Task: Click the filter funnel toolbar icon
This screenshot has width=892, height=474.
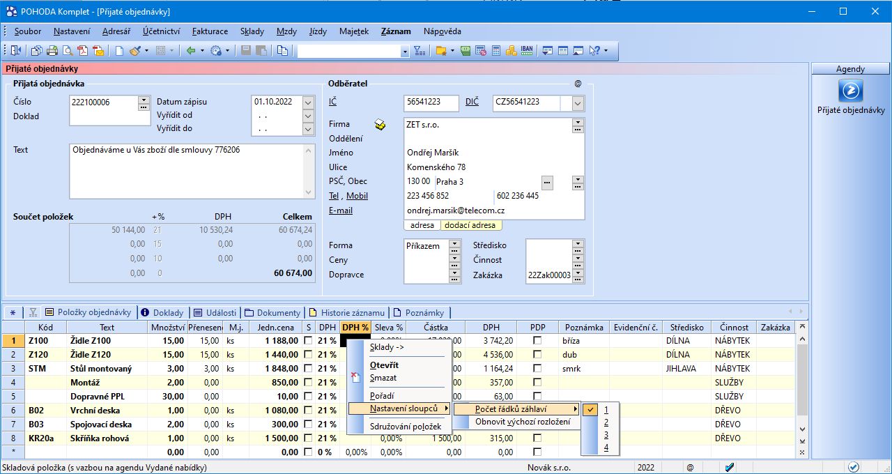Action: [419, 50]
